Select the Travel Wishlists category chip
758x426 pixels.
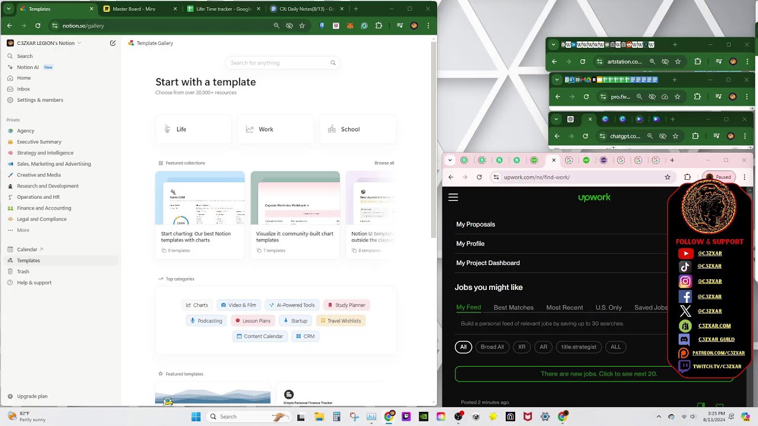tap(341, 321)
